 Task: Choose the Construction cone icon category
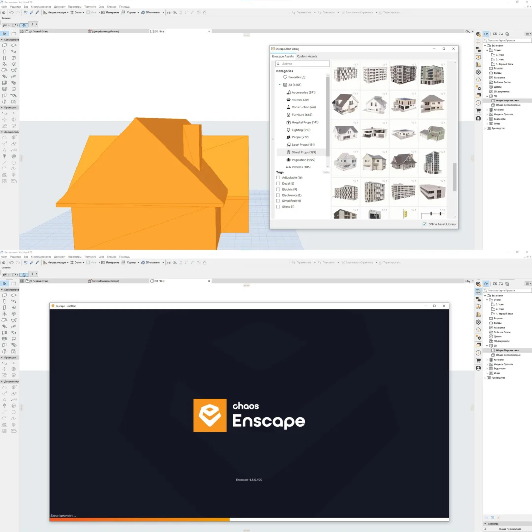pyautogui.click(x=288, y=107)
